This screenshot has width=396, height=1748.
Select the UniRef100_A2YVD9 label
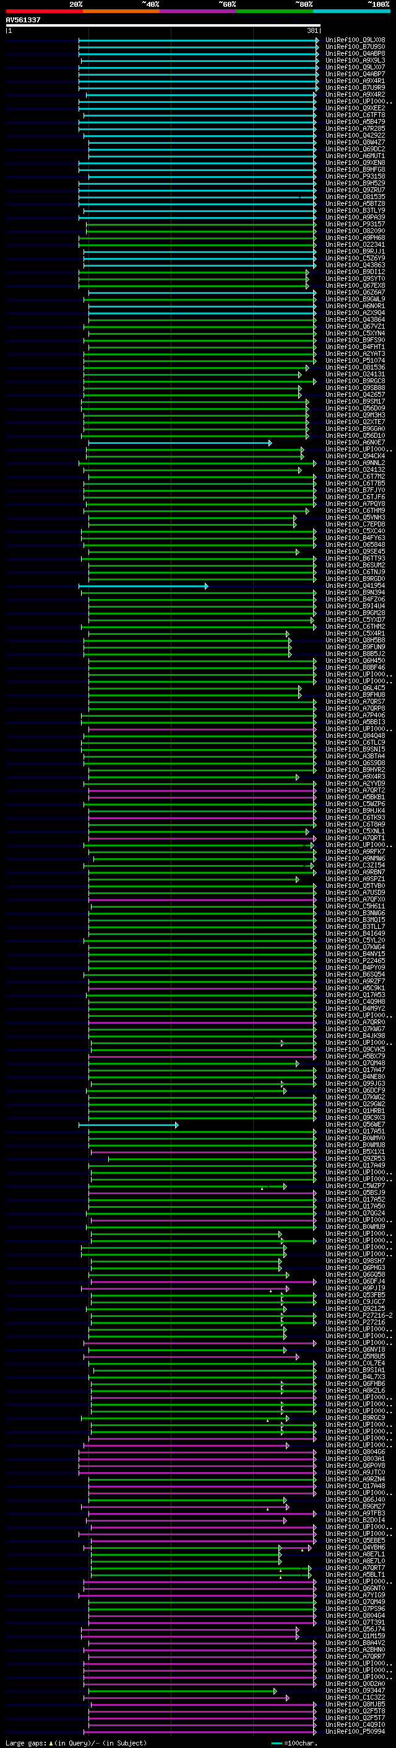[x=355, y=783]
